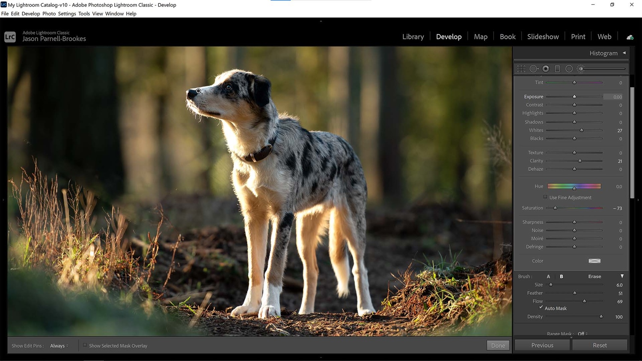
Task: Click the Sharpness slider handle
Action: click(x=574, y=222)
